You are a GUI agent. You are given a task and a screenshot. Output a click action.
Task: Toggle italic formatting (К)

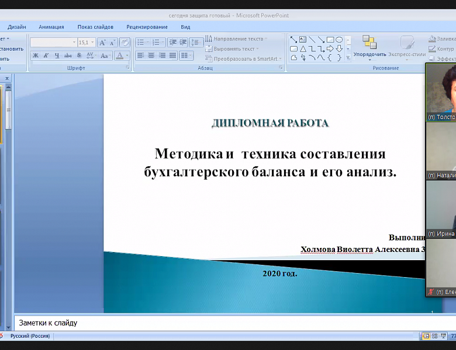click(46, 55)
